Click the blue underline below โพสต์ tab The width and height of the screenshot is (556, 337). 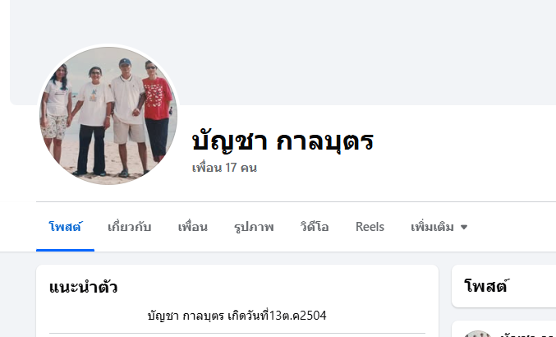(x=65, y=250)
